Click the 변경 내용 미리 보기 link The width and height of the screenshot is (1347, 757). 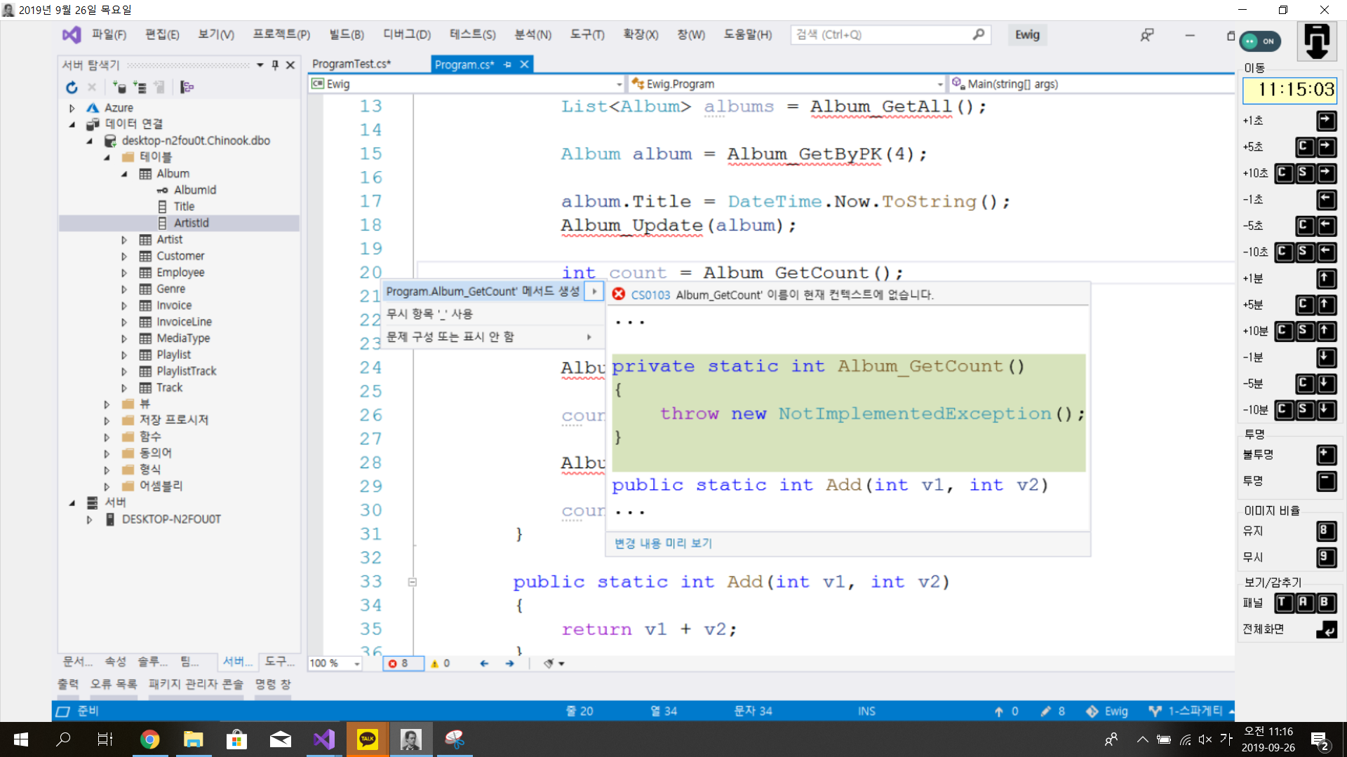click(663, 543)
